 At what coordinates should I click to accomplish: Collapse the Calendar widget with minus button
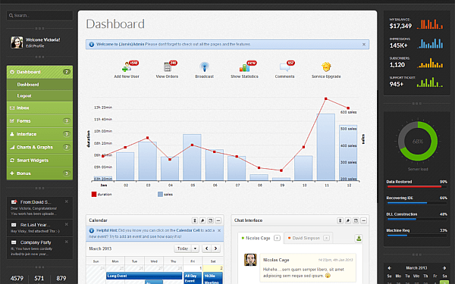pos(218,220)
